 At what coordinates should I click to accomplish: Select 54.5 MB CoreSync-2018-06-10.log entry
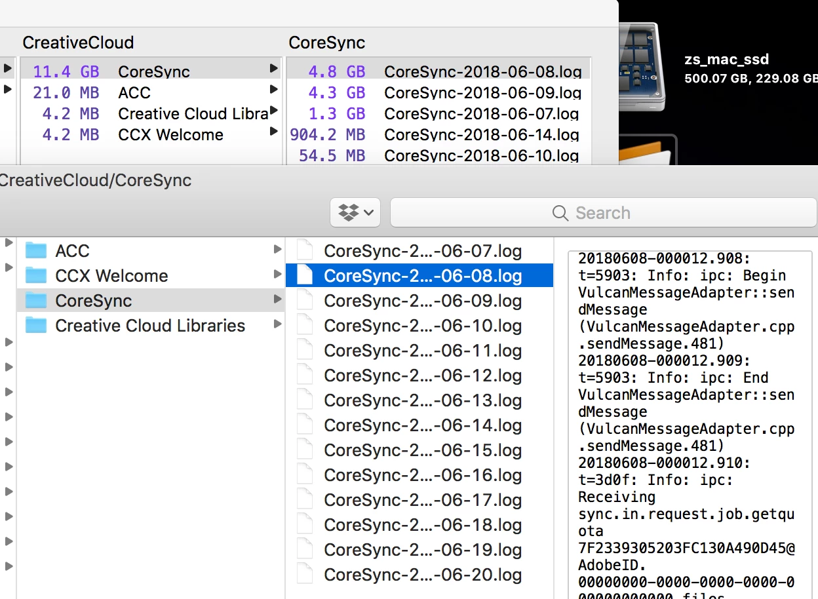click(x=438, y=155)
